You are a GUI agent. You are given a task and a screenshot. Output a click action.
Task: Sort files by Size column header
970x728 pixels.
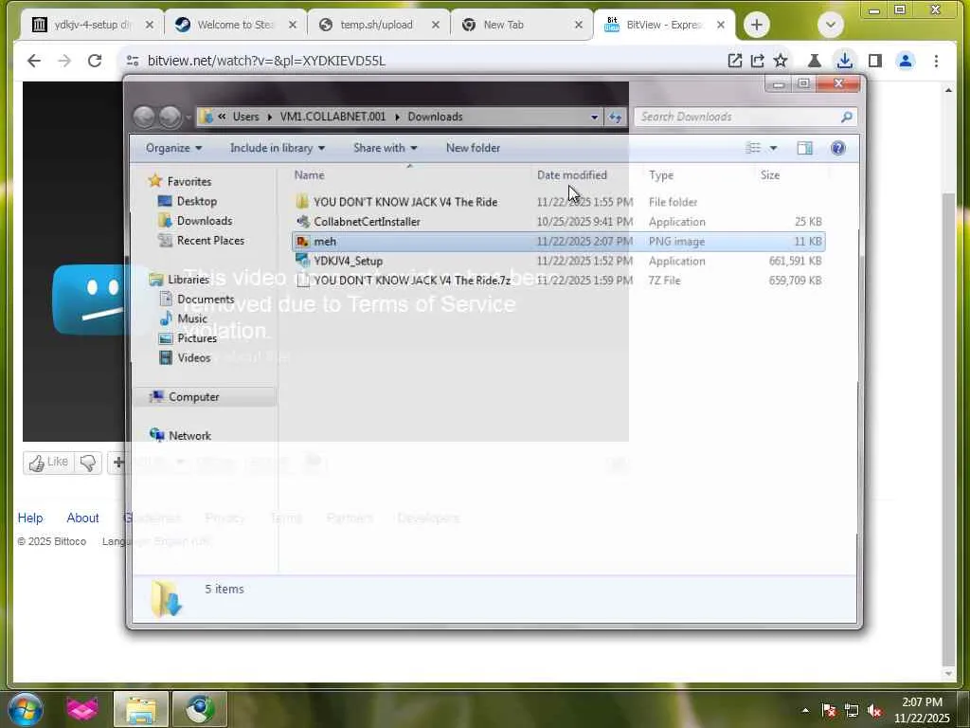[792, 175]
